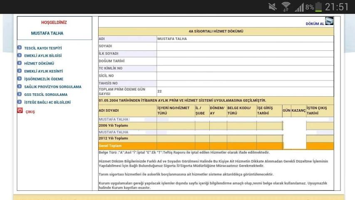Click arrow icon beside EMEKLİ AYLIK BİLGİSİ

pyautogui.click(x=20, y=55)
